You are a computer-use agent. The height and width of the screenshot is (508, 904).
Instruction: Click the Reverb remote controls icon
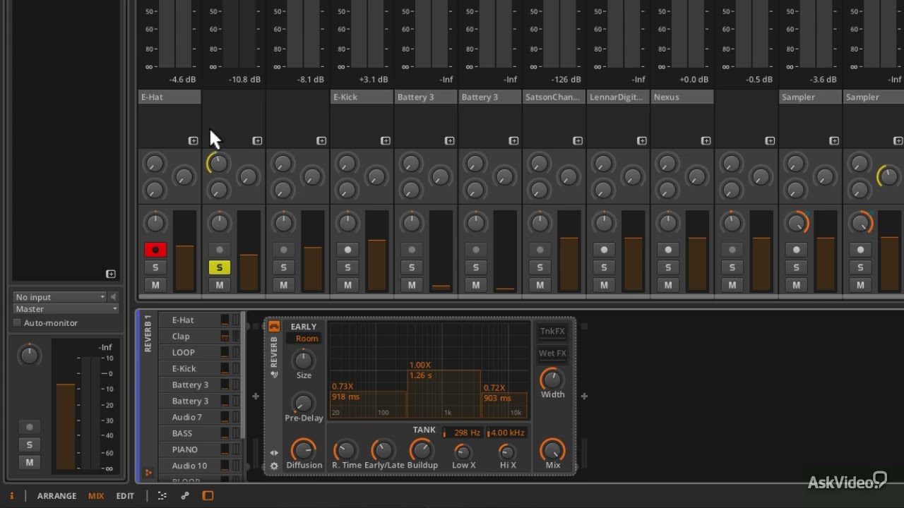pyautogui.click(x=274, y=375)
